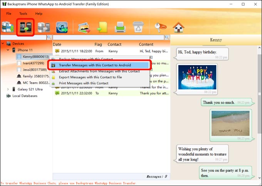
Task: Click the message list search field
Action: coord(108,37)
